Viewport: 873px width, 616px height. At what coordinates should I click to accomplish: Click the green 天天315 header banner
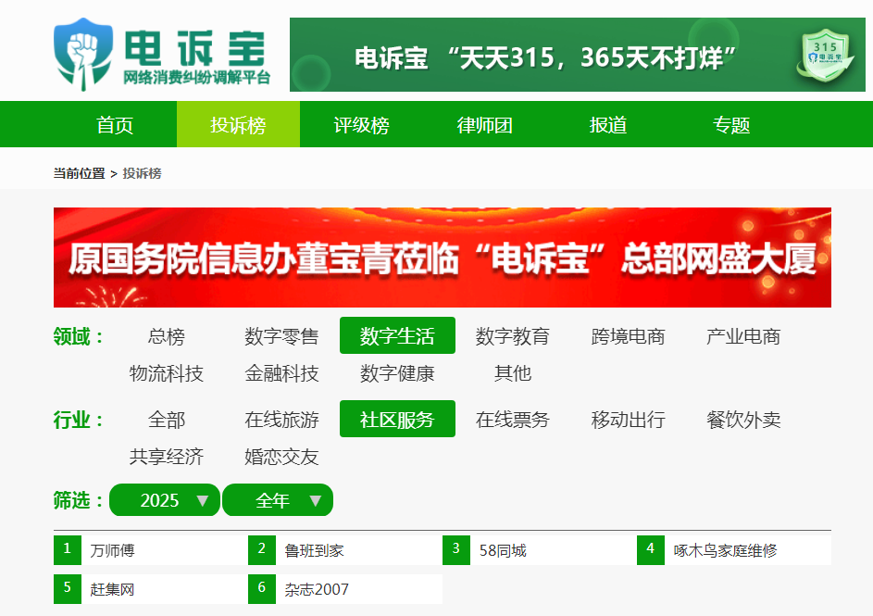[x=578, y=55]
